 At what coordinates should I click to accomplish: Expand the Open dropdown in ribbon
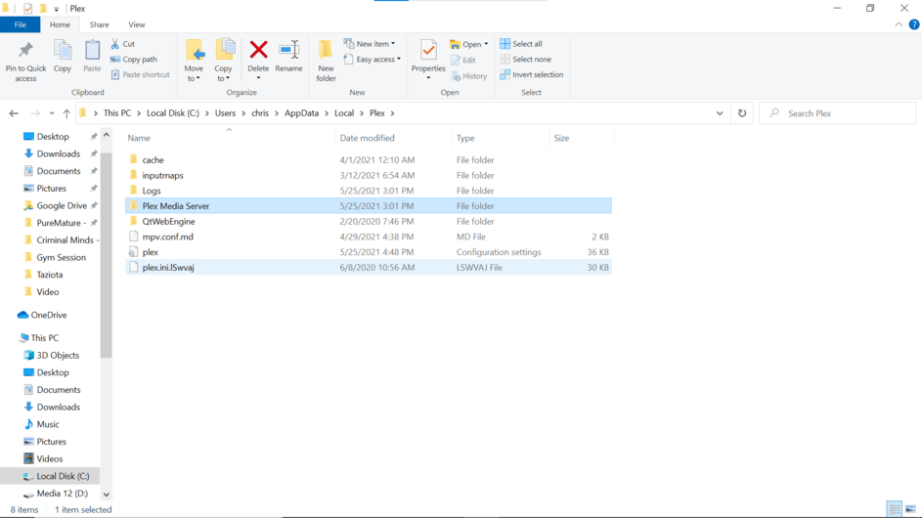(469, 44)
